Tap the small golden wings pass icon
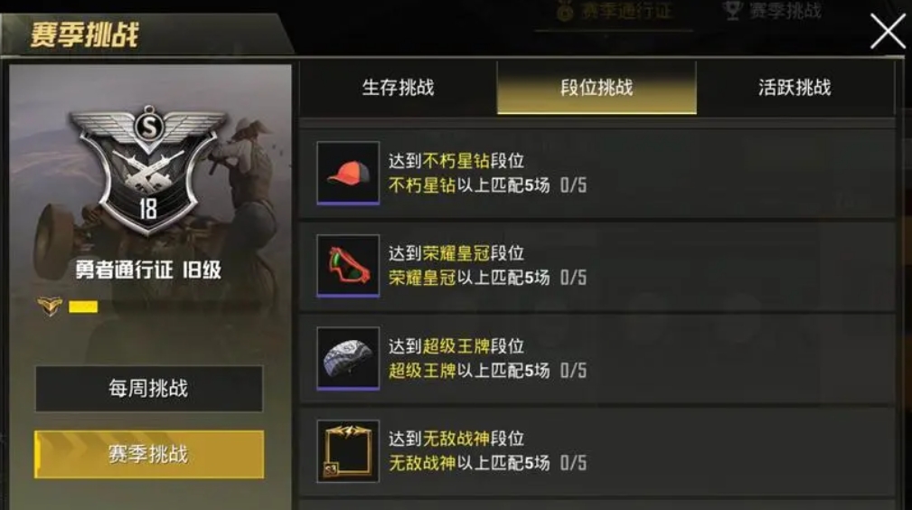Screen dimensions: 912x510 (50, 306)
